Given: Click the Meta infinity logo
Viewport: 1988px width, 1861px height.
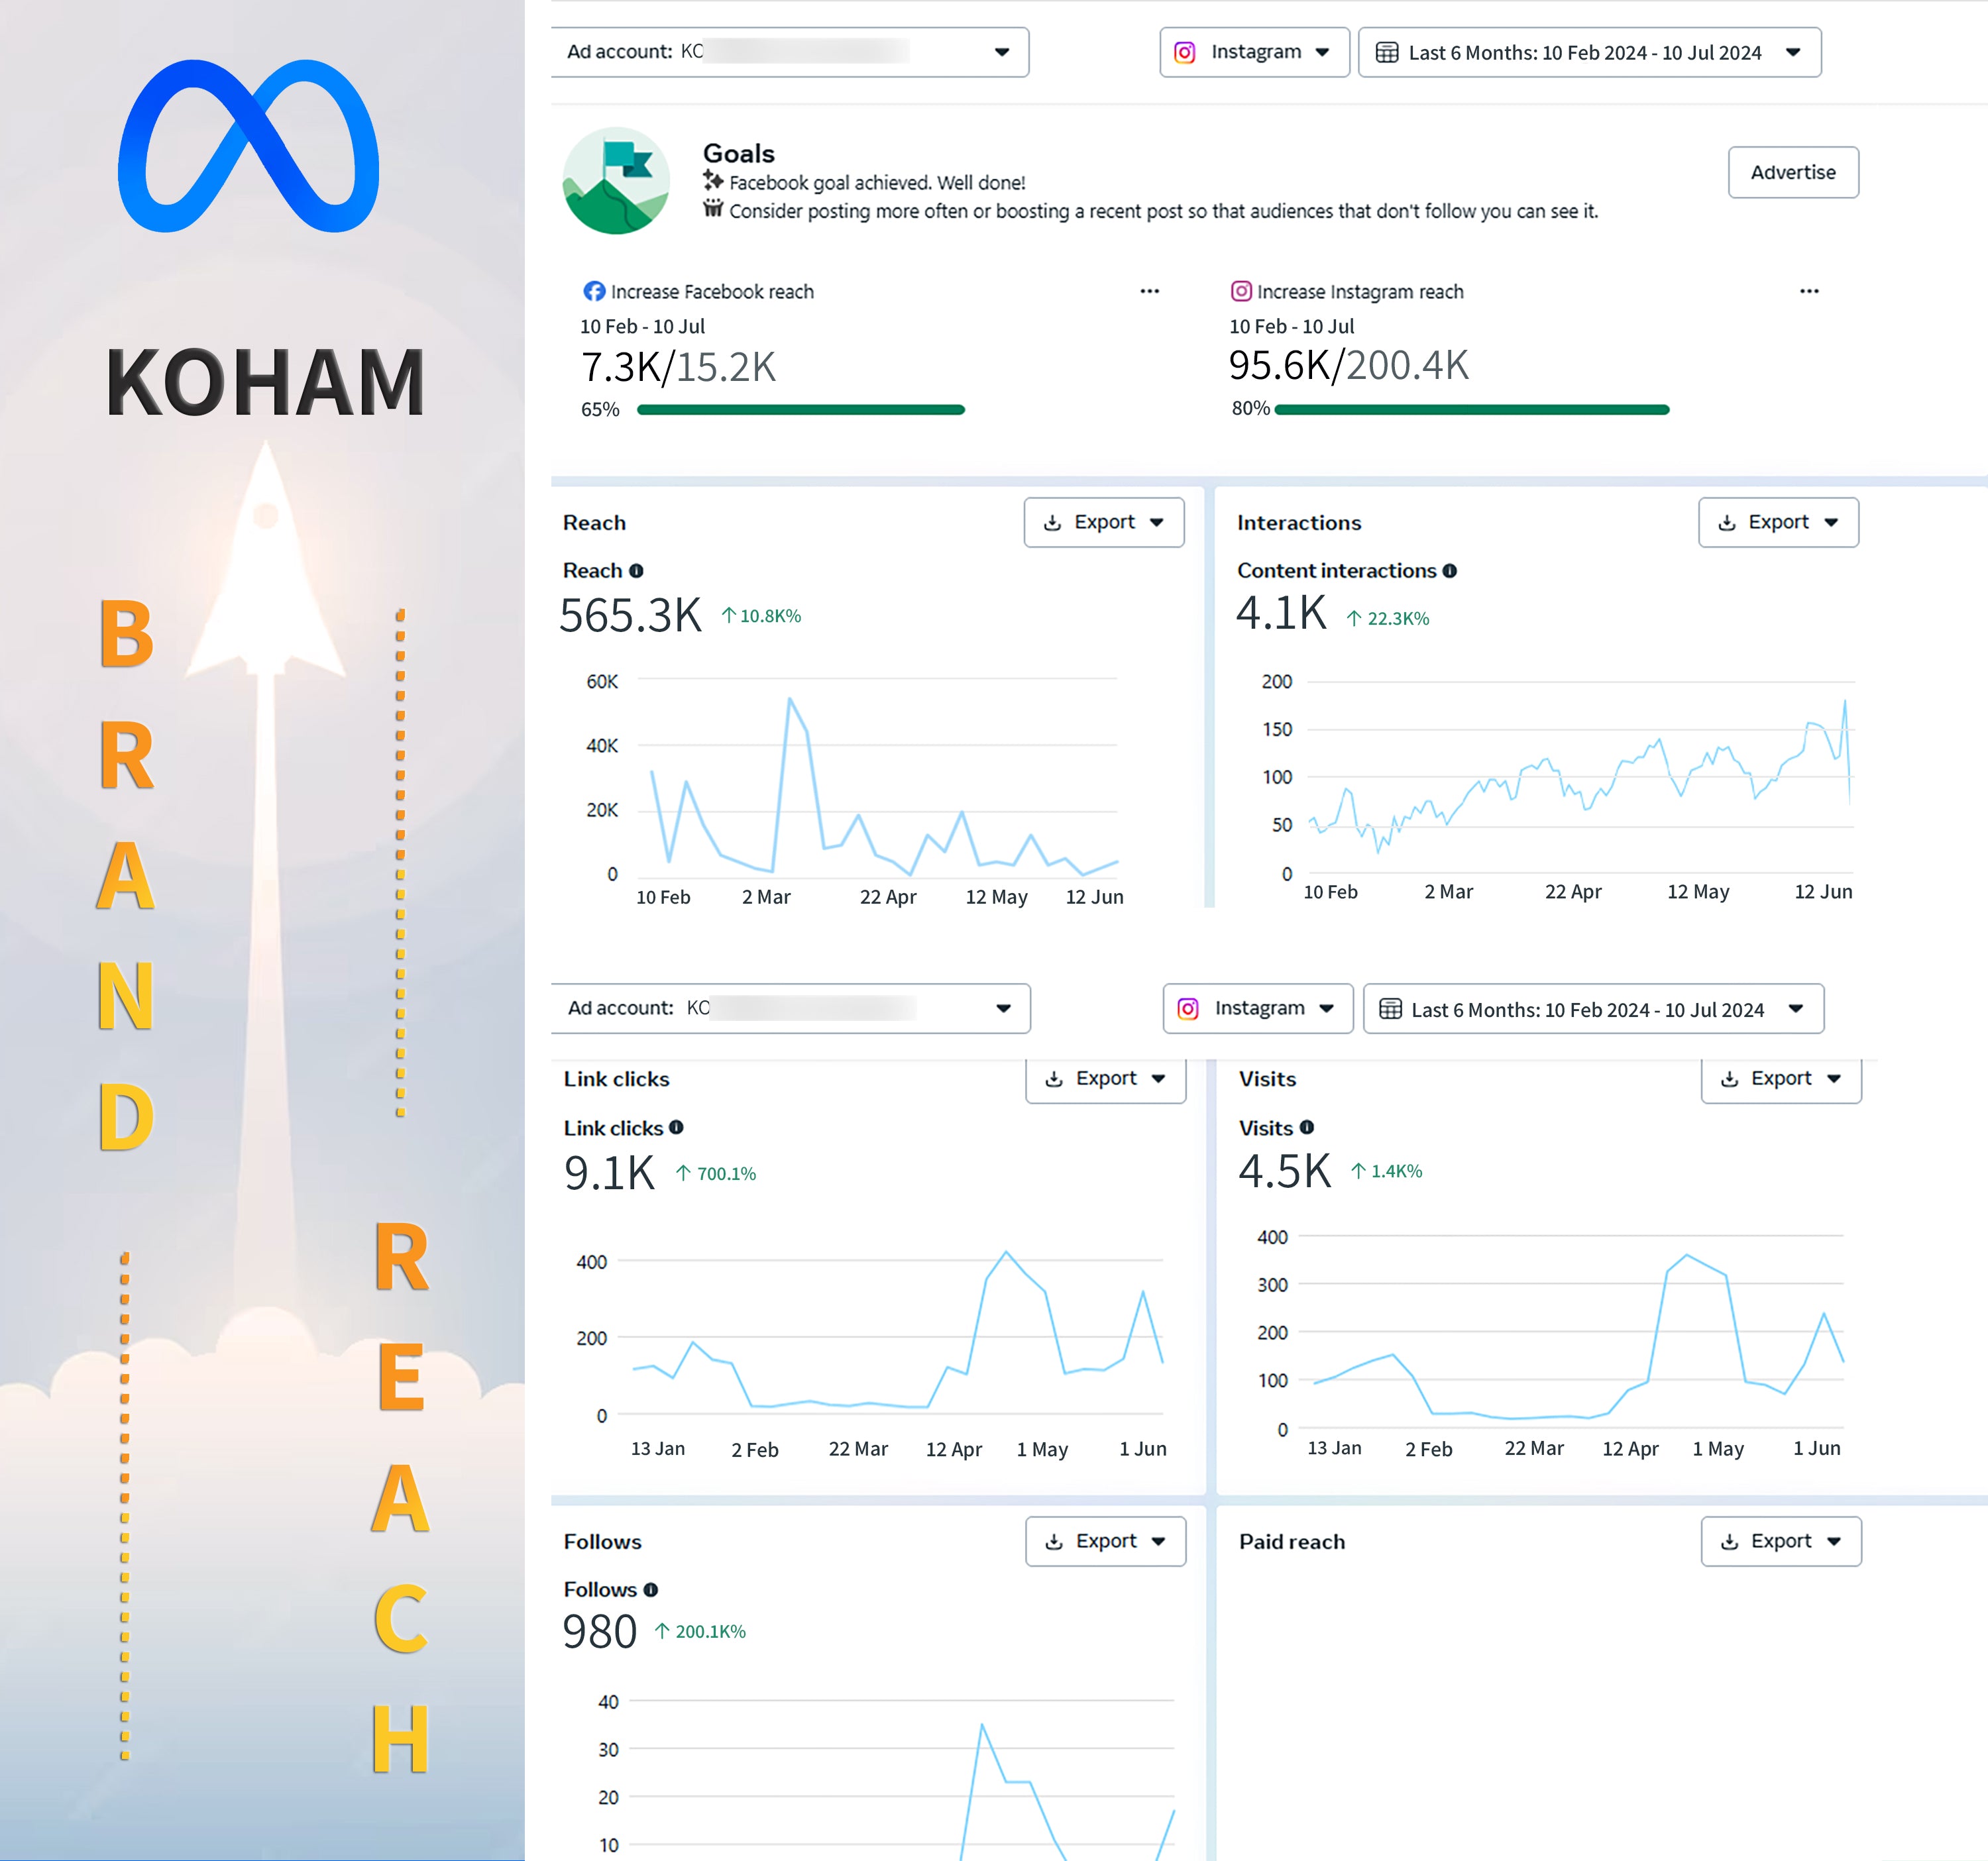Looking at the screenshot, I should [249, 146].
